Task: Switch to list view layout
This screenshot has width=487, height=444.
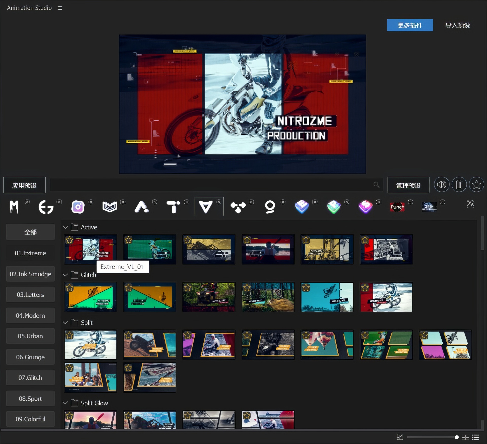Action: 476,437
